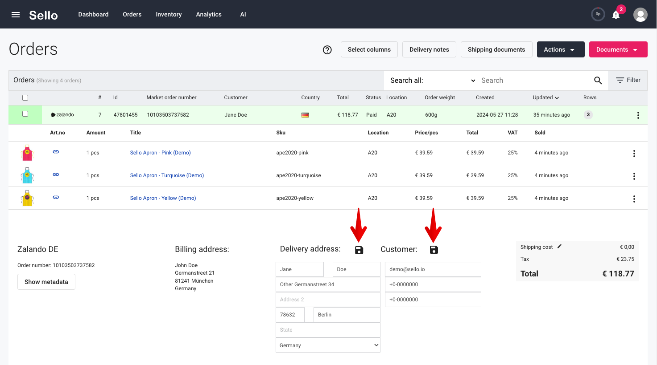Tick the select-all orders checkbox
Viewport: 657px width, 365px height.
point(25,97)
